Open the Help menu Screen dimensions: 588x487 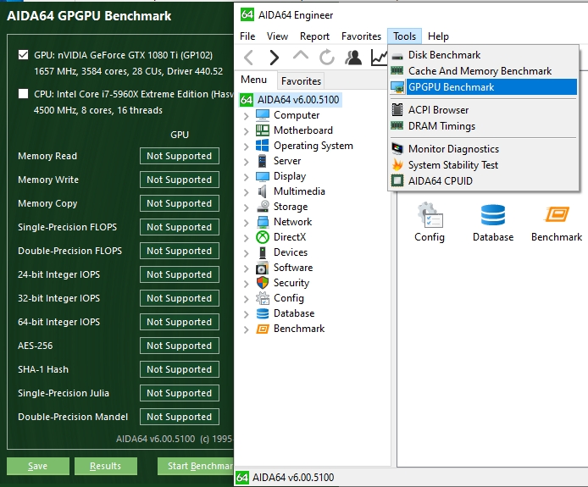pos(438,36)
